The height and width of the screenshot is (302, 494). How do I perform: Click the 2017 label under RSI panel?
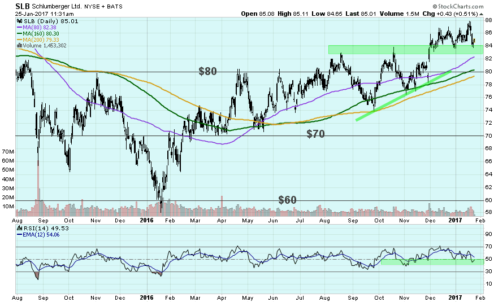click(455, 298)
